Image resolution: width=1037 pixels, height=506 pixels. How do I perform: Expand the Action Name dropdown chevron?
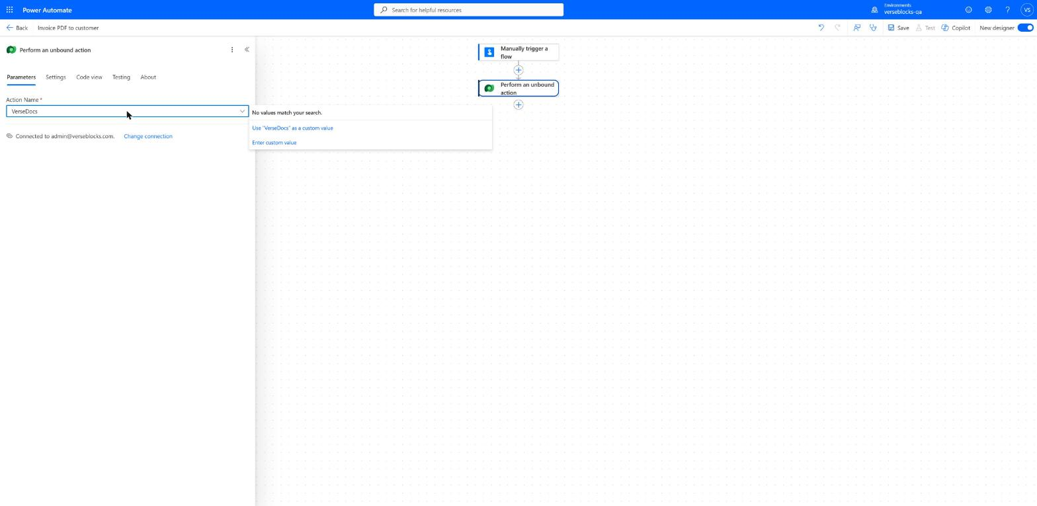coord(242,111)
